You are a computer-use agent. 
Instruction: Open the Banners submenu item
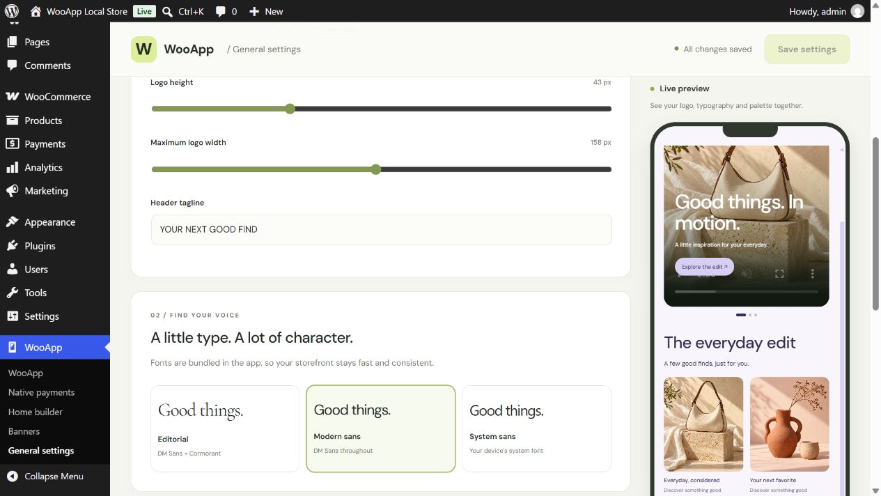(24, 431)
